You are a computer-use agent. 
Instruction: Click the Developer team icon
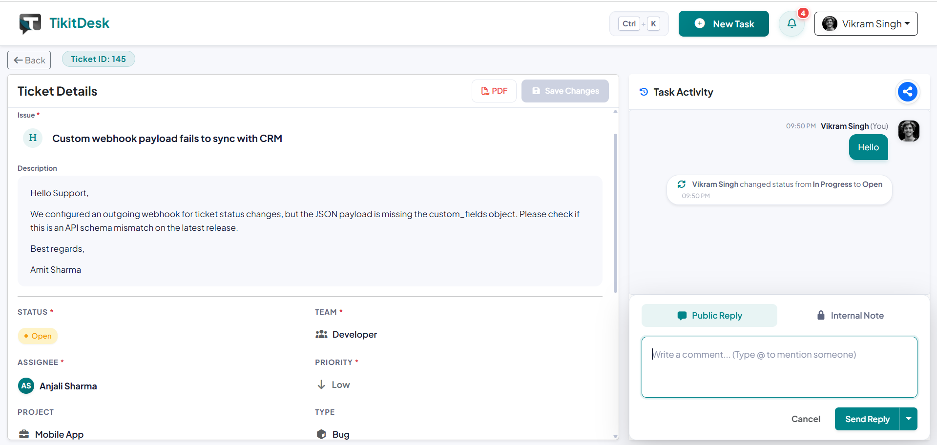(321, 334)
